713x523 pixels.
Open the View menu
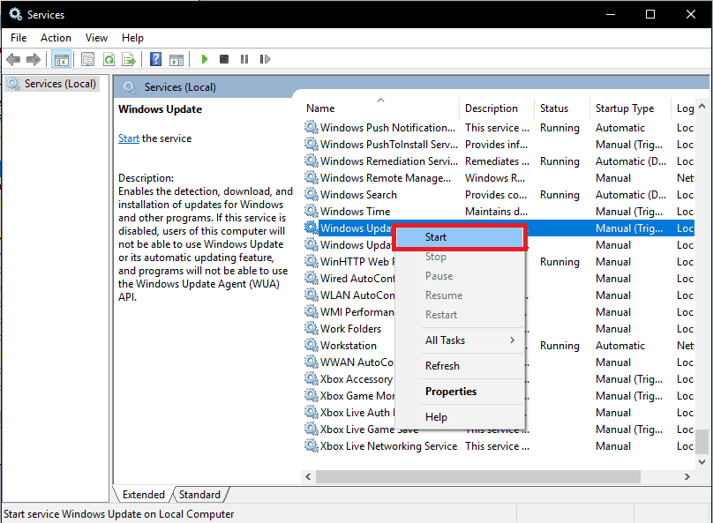[x=96, y=38]
